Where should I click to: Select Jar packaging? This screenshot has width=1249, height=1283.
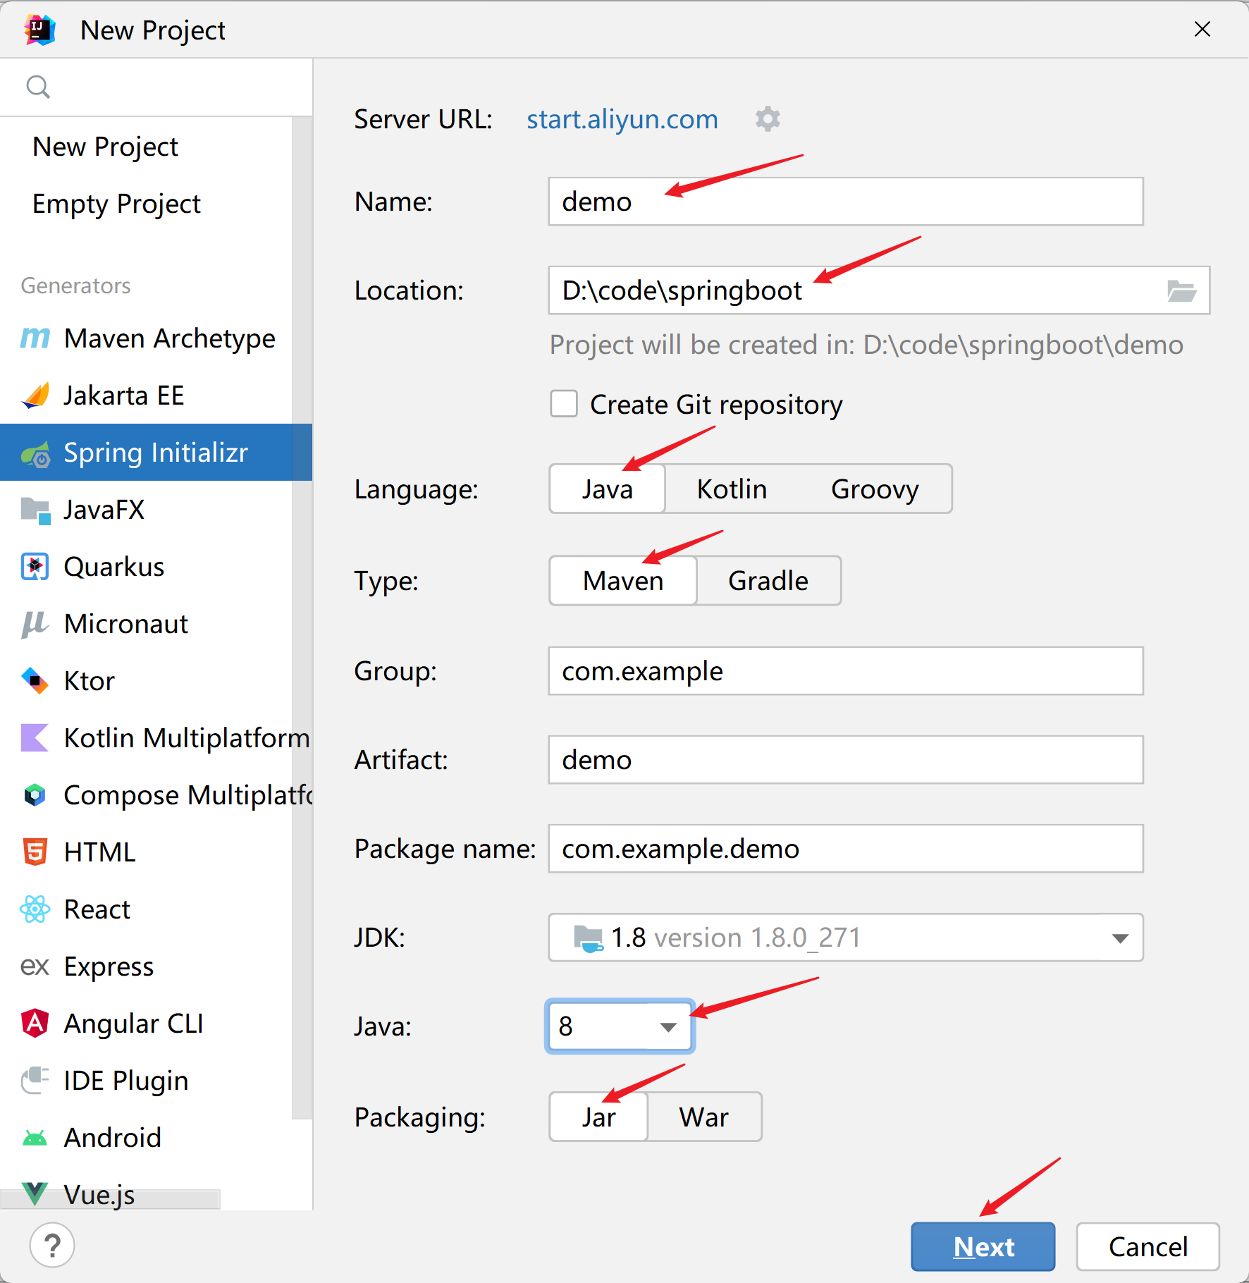point(598,1117)
